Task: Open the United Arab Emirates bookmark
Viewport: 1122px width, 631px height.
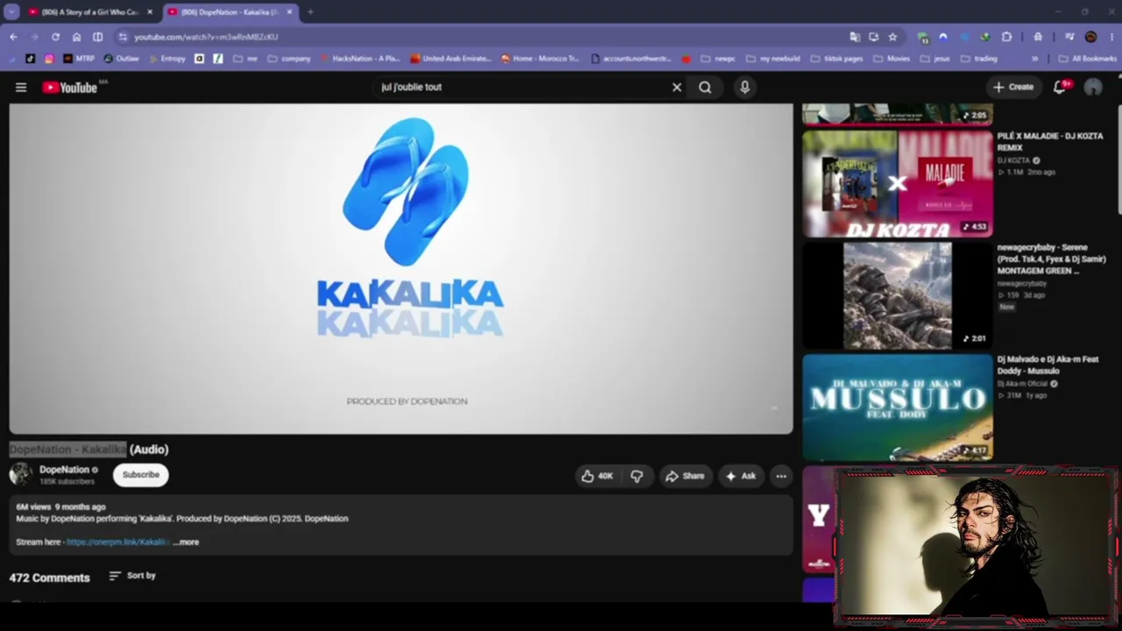Action: pyautogui.click(x=451, y=59)
